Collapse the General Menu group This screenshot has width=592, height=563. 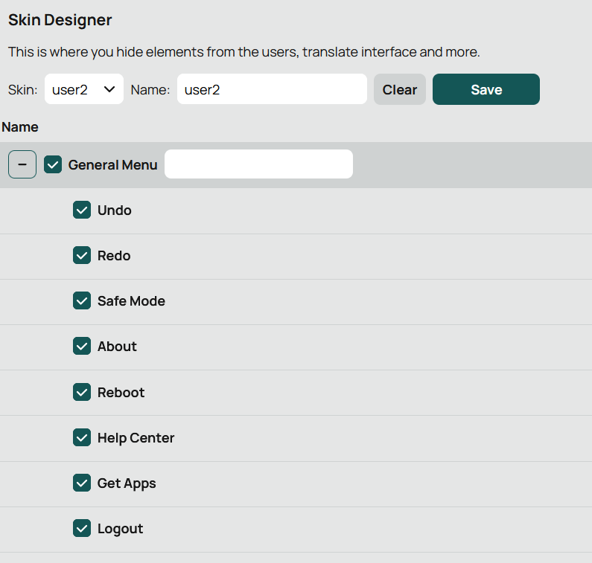point(22,164)
